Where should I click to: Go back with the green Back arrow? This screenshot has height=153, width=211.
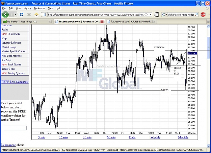tap(5, 15)
